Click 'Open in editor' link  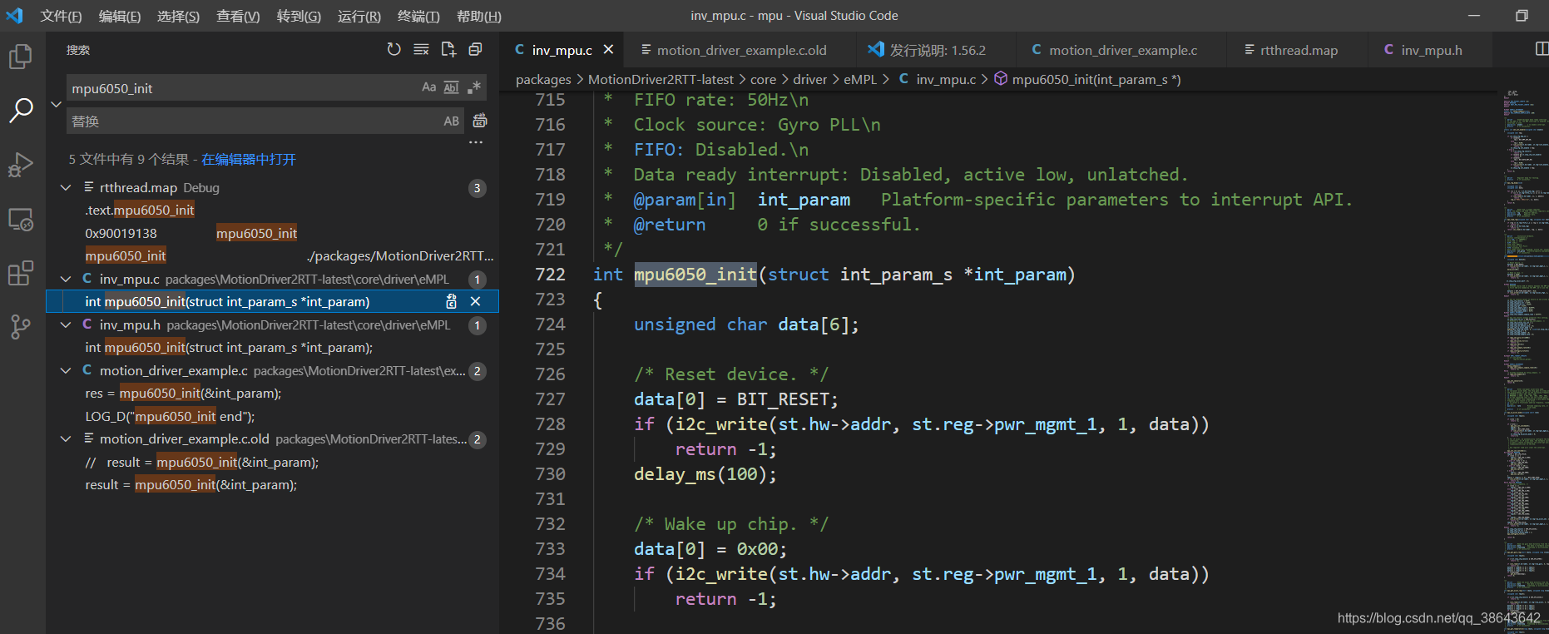point(249,159)
